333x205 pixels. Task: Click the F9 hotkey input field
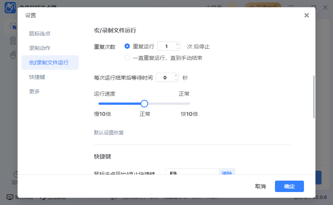(192, 172)
